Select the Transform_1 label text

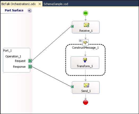pos(85,66)
